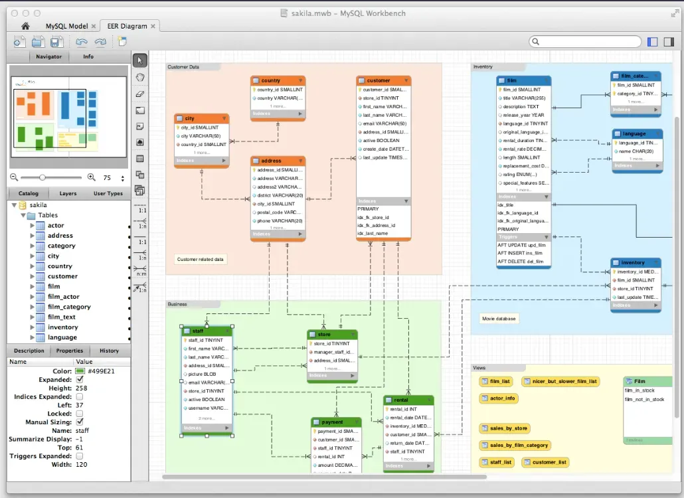This screenshot has width=684, height=498.
Task: Select the film_list view object
Action: coord(495,382)
